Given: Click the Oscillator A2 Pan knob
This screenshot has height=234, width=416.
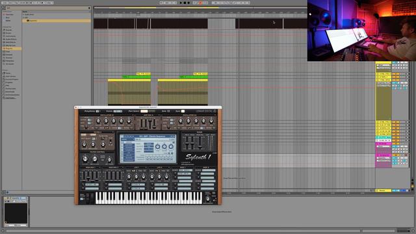Looking at the screenshot, I should pyautogui.click(x=211, y=122).
